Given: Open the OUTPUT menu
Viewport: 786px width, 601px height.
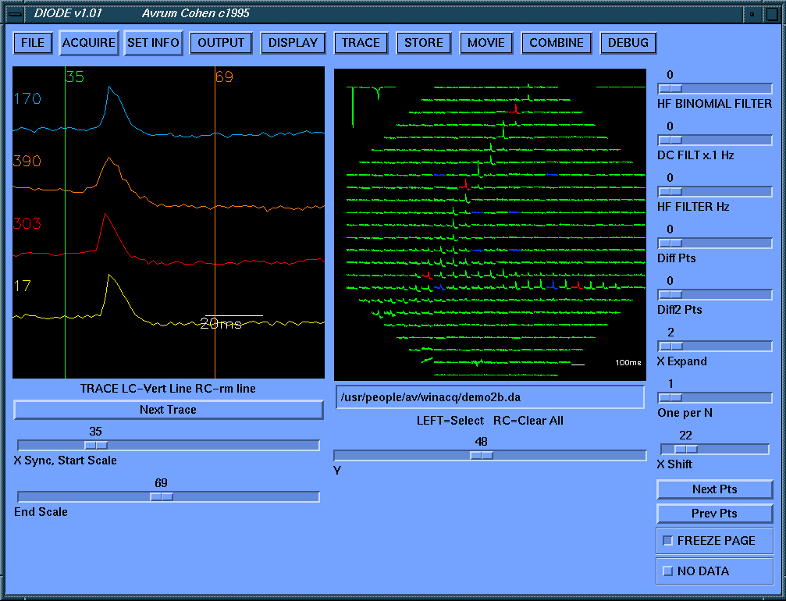Looking at the screenshot, I should coord(221,43).
